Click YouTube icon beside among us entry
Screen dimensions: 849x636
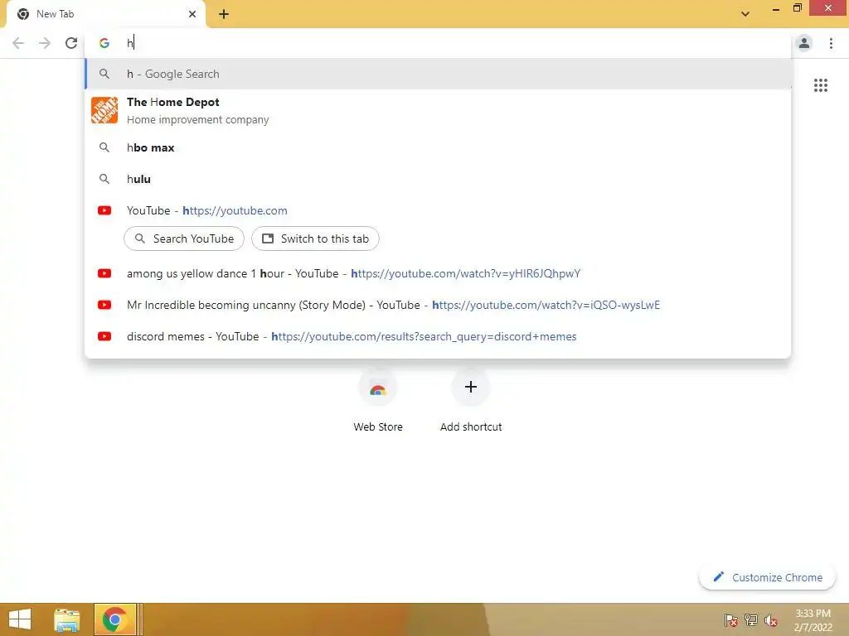pos(104,273)
